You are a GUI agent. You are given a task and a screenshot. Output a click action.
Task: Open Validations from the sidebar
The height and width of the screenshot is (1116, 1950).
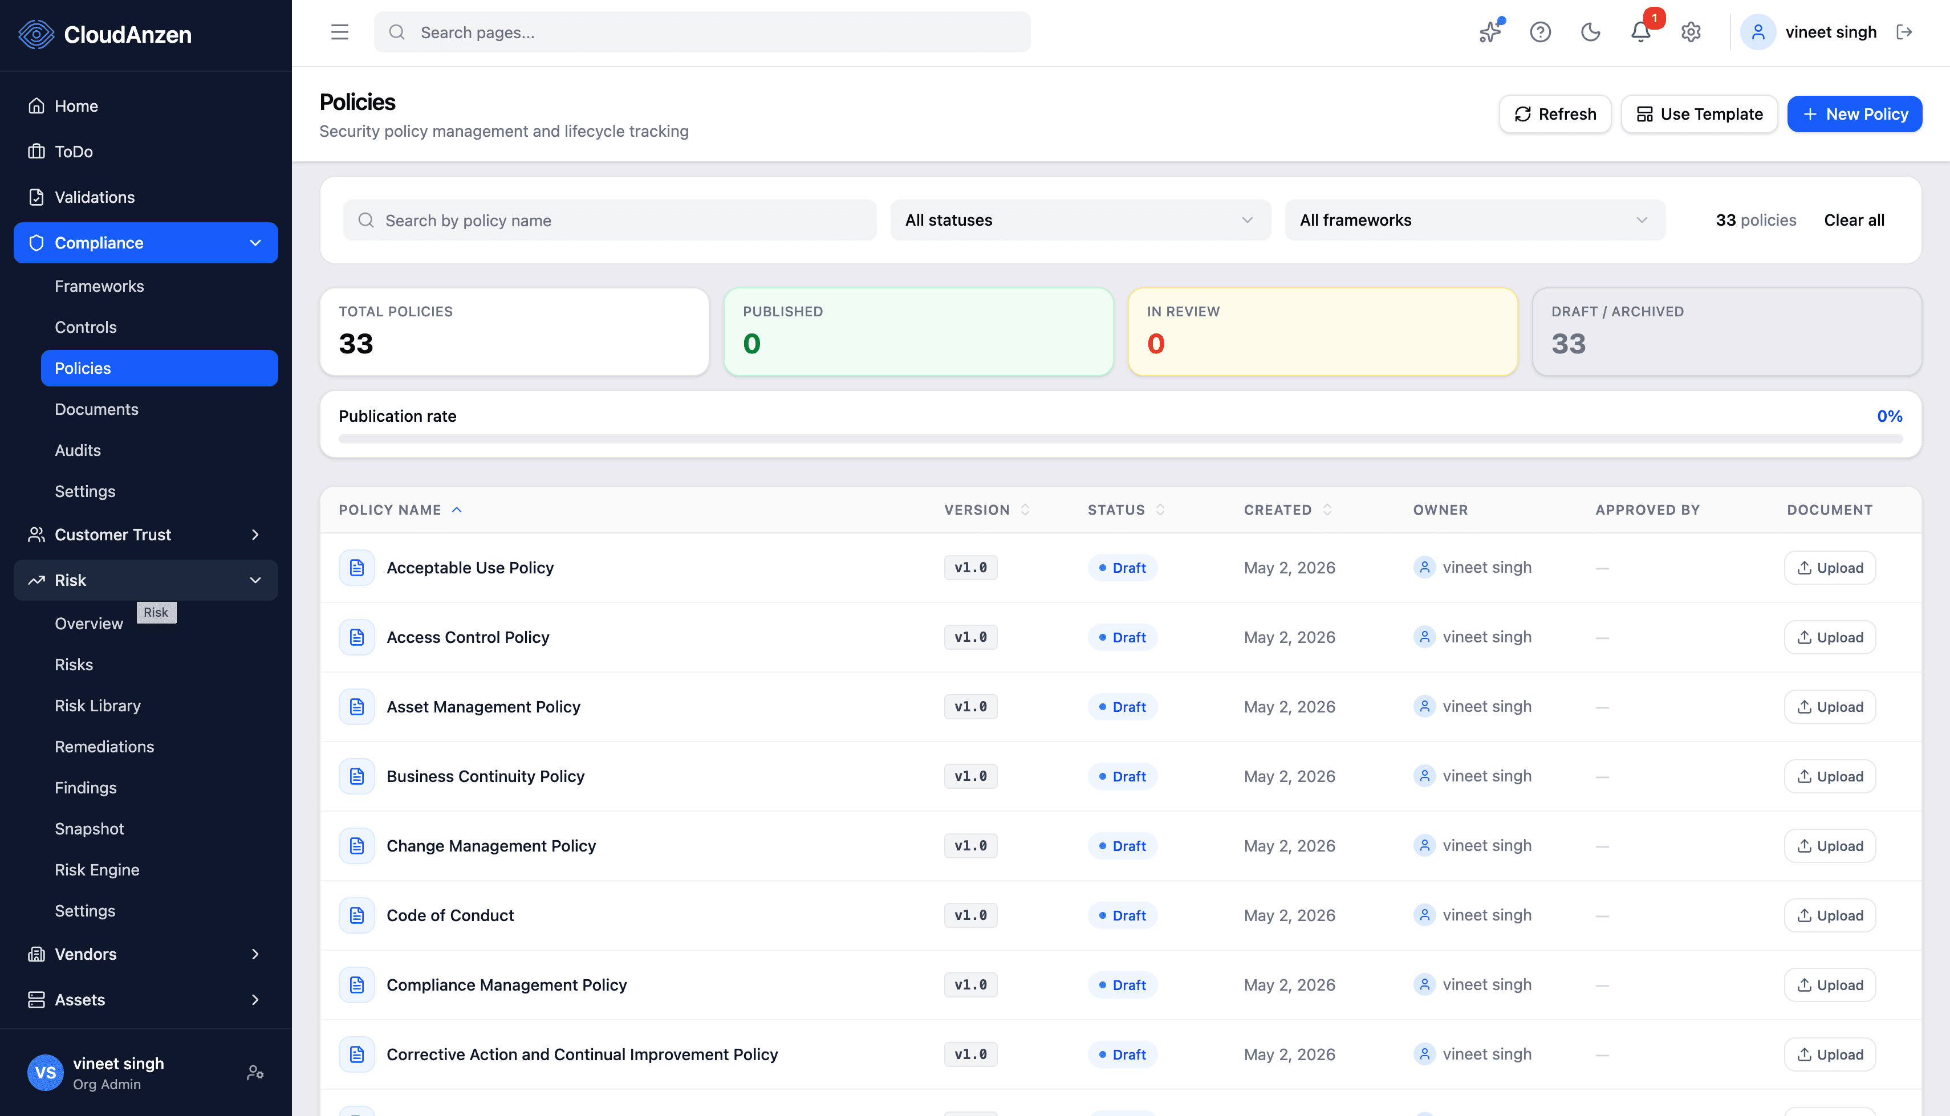(145, 197)
